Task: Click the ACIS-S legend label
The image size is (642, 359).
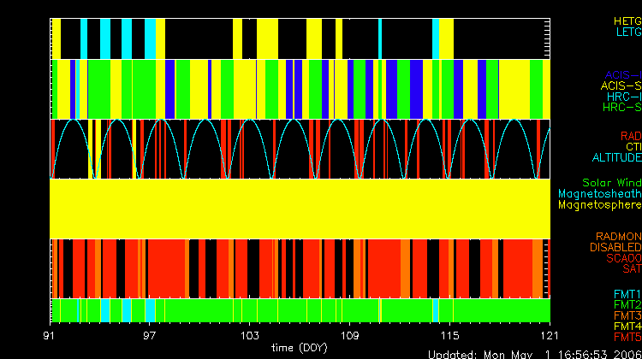Action: coord(621,86)
